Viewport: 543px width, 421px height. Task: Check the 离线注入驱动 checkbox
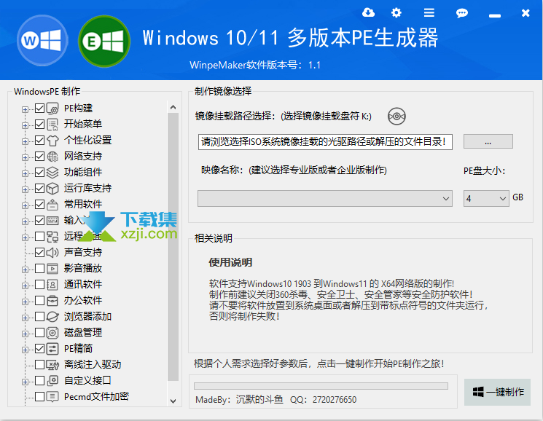[40, 365]
